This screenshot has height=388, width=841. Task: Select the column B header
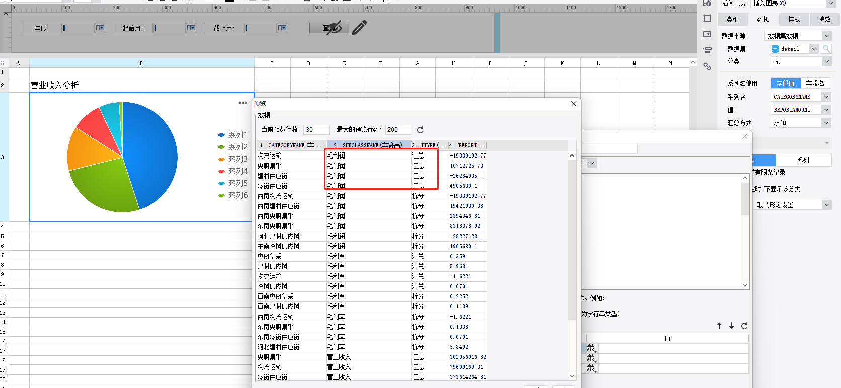(141, 63)
